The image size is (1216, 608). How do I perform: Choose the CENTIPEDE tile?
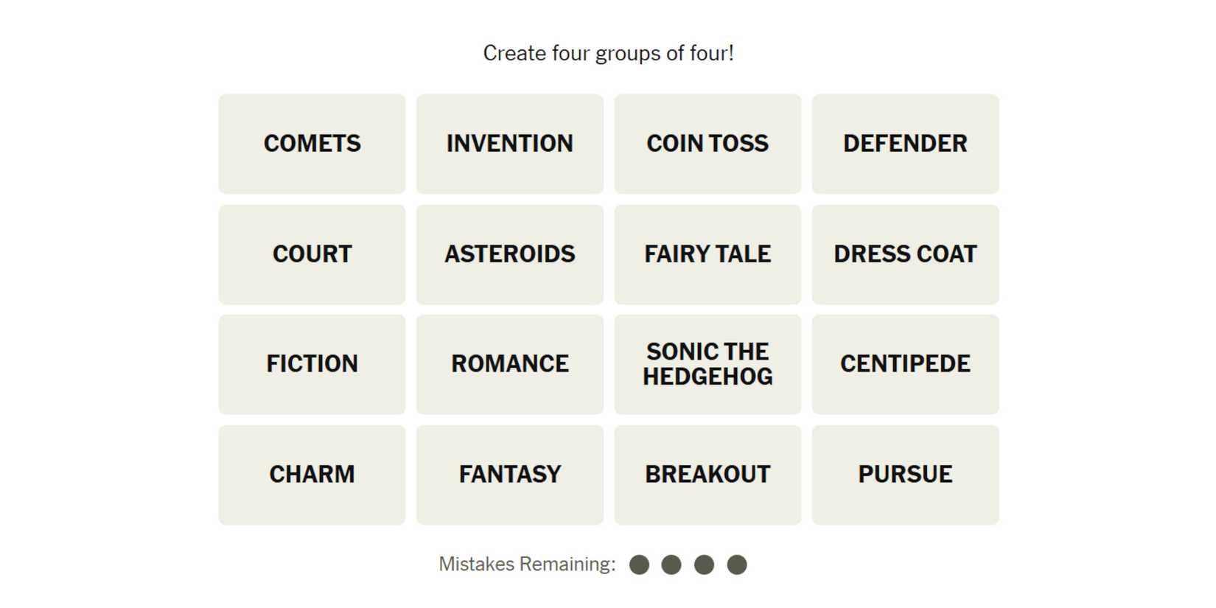(x=905, y=364)
